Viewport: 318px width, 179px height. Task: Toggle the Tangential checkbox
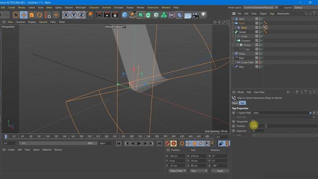(x=253, y=121)
